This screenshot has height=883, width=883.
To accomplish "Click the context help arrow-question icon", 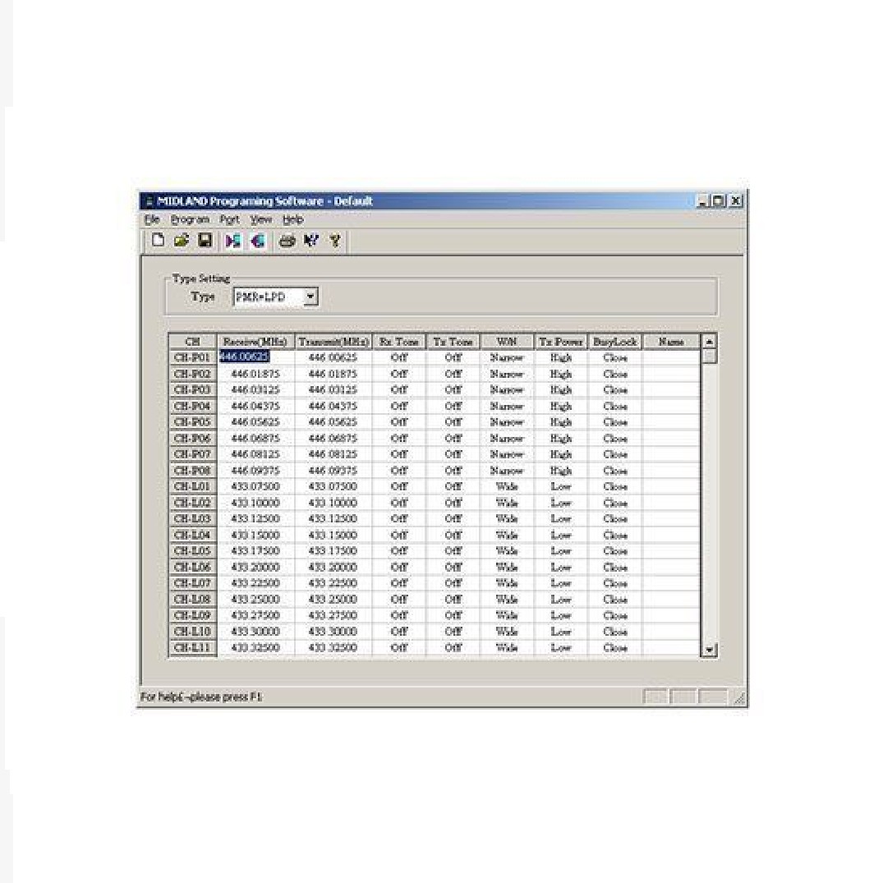I will point(311,241).
